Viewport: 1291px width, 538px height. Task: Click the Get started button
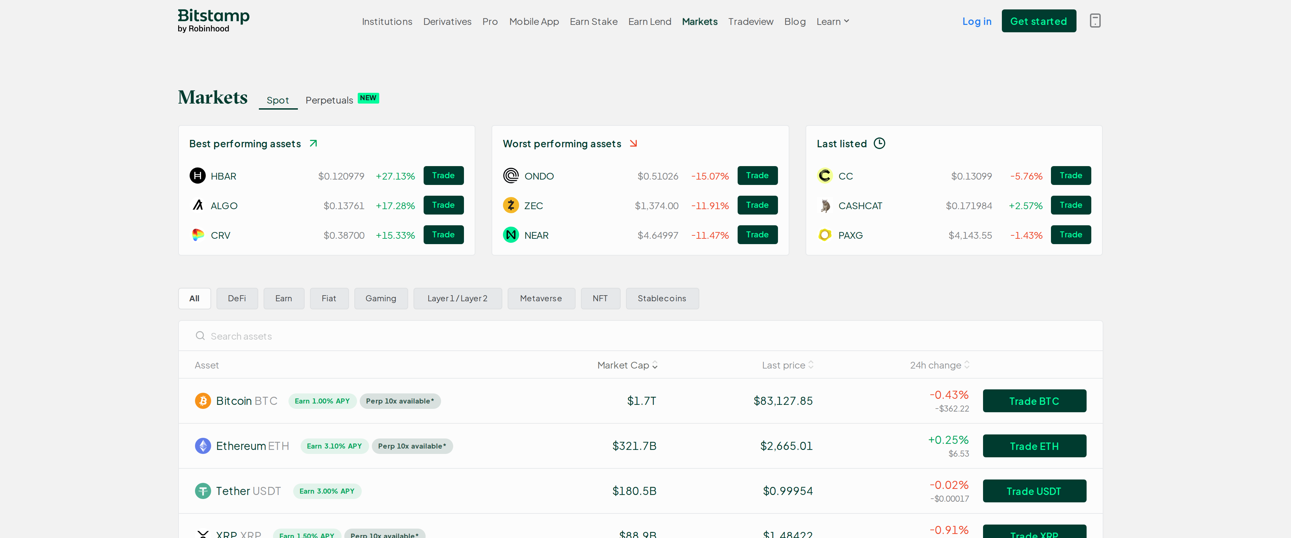click(1039, 21)
